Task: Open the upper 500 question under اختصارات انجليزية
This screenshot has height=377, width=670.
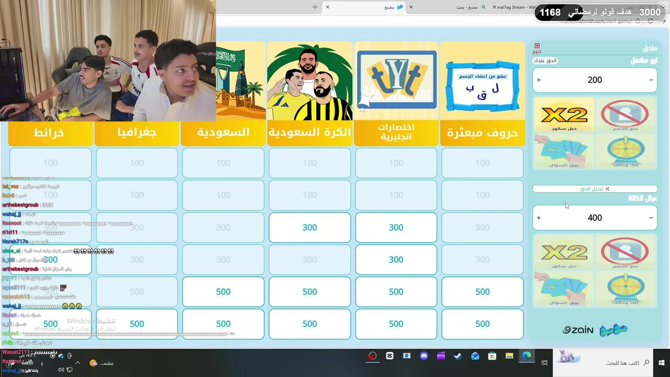Action: pos(396,292)
